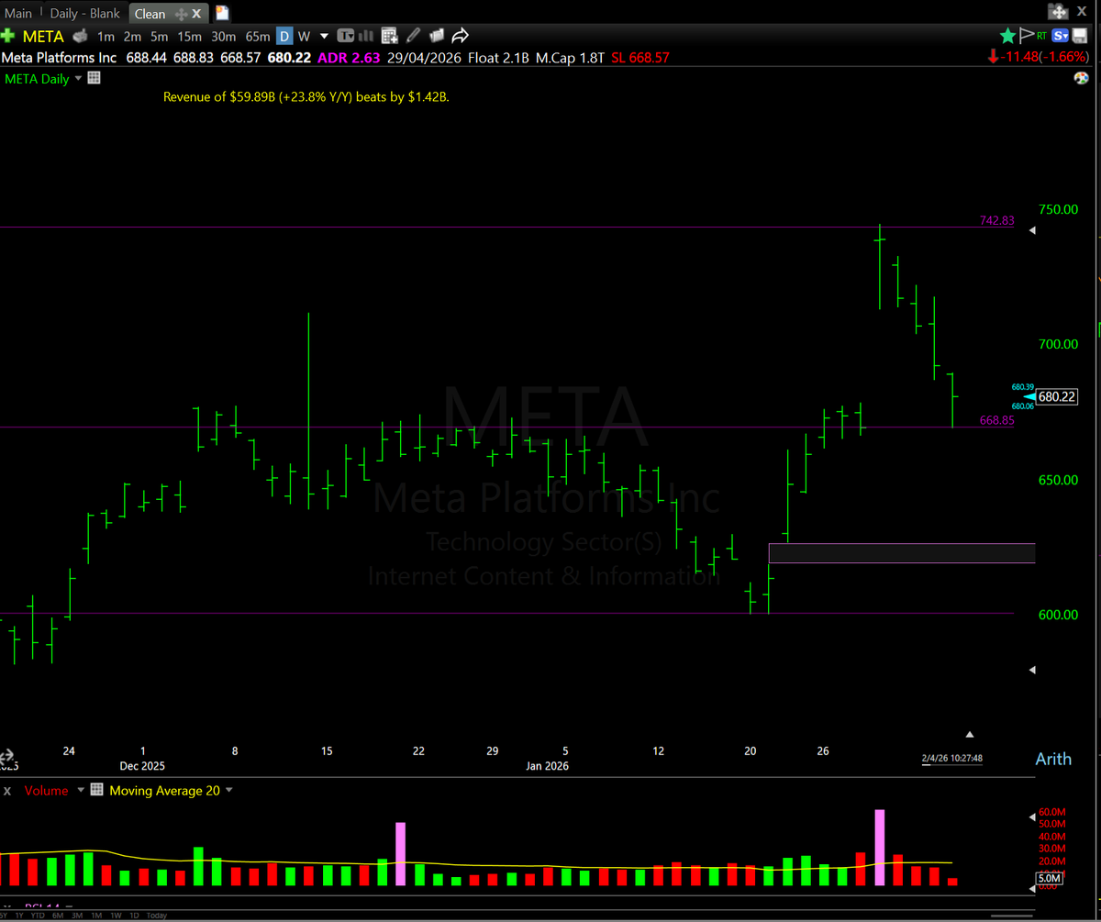Click the green star favorite icon
This screenshot has width=1101, height=922.
[1007, 36]
